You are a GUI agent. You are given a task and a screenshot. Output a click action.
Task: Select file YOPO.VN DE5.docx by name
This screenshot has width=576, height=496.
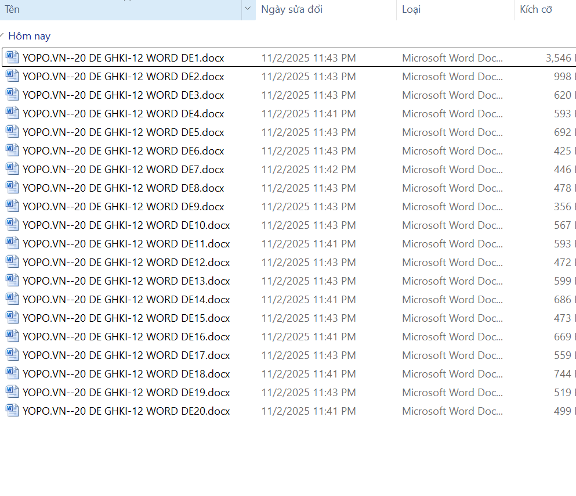pos(123,132)
